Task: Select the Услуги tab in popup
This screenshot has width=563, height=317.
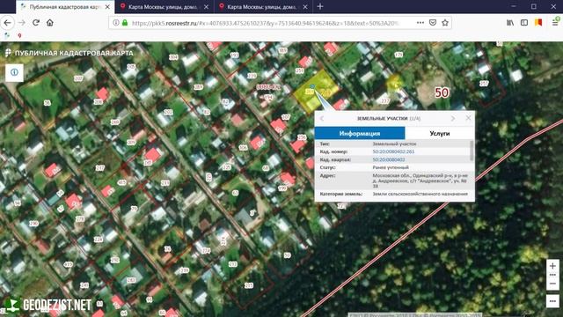Action: click(440, 133)
